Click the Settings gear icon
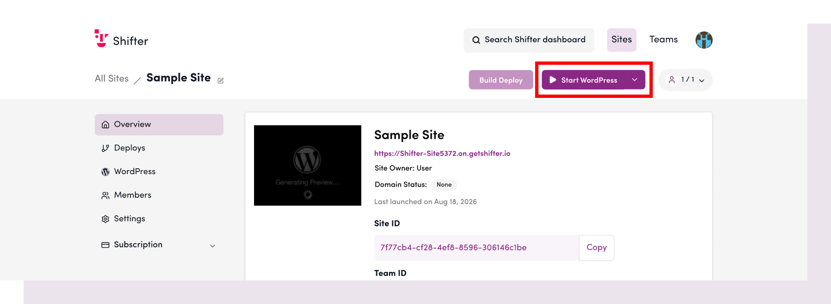The image size is (831, 304). [x=105, y=219]
